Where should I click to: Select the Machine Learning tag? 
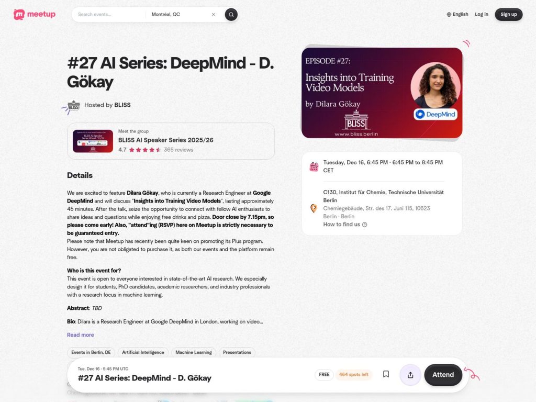click(194, 352)
